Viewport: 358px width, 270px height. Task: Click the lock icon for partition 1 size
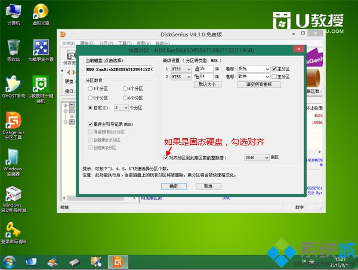pos(197,69)
